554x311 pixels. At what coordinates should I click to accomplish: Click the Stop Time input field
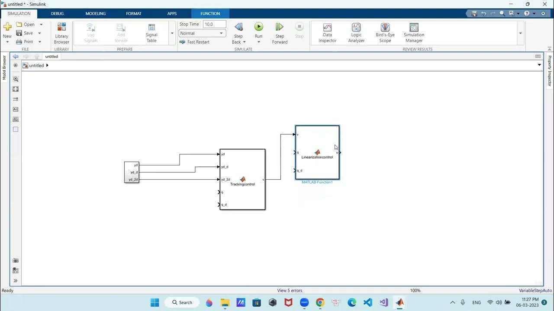[215, 24]
